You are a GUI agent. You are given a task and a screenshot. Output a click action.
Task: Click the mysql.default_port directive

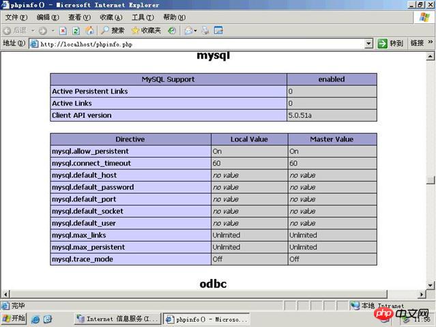click(84, 199)
